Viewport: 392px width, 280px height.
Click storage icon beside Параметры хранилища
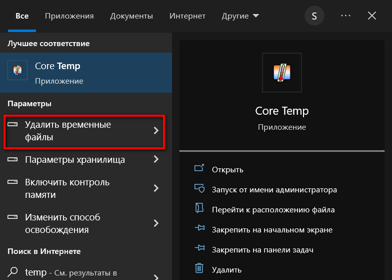coord(12,159)
